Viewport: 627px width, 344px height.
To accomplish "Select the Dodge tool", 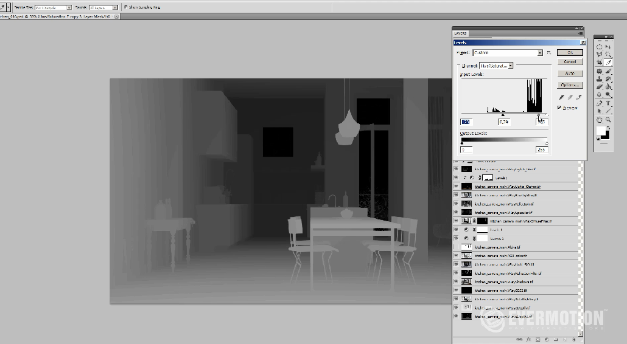I will [x=608, y=95].
